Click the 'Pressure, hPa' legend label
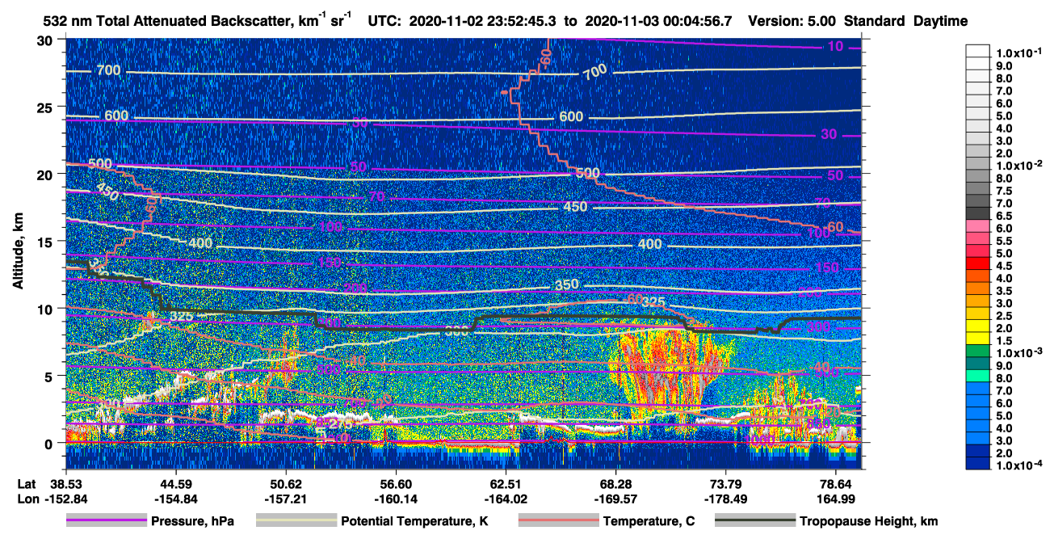 point(192,521)
